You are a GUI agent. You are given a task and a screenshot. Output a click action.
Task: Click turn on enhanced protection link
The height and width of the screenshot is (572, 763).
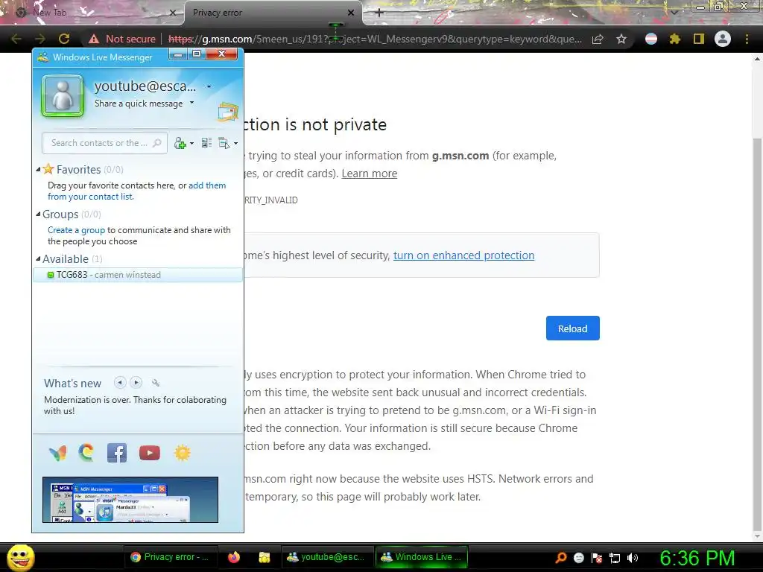click(x=463, y=255)
